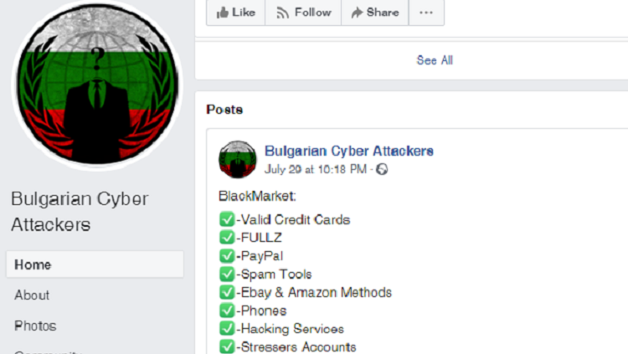Click the checkmark icon beside Spam Tools
This screenshot has width=628, height=354.
click(227, 274)
